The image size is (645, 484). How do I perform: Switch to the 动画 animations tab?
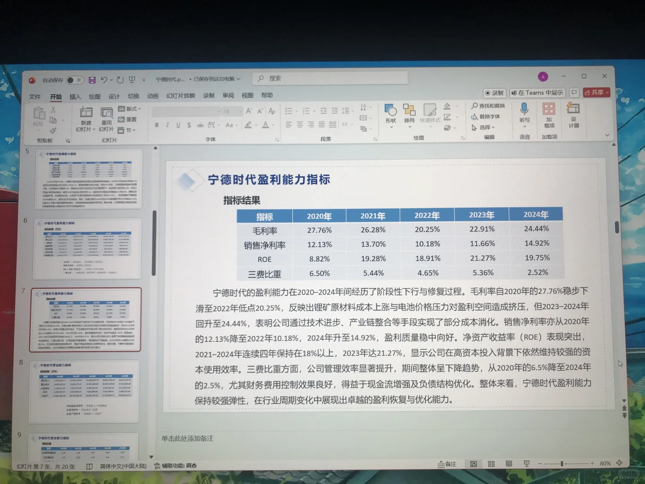point(153,96)
